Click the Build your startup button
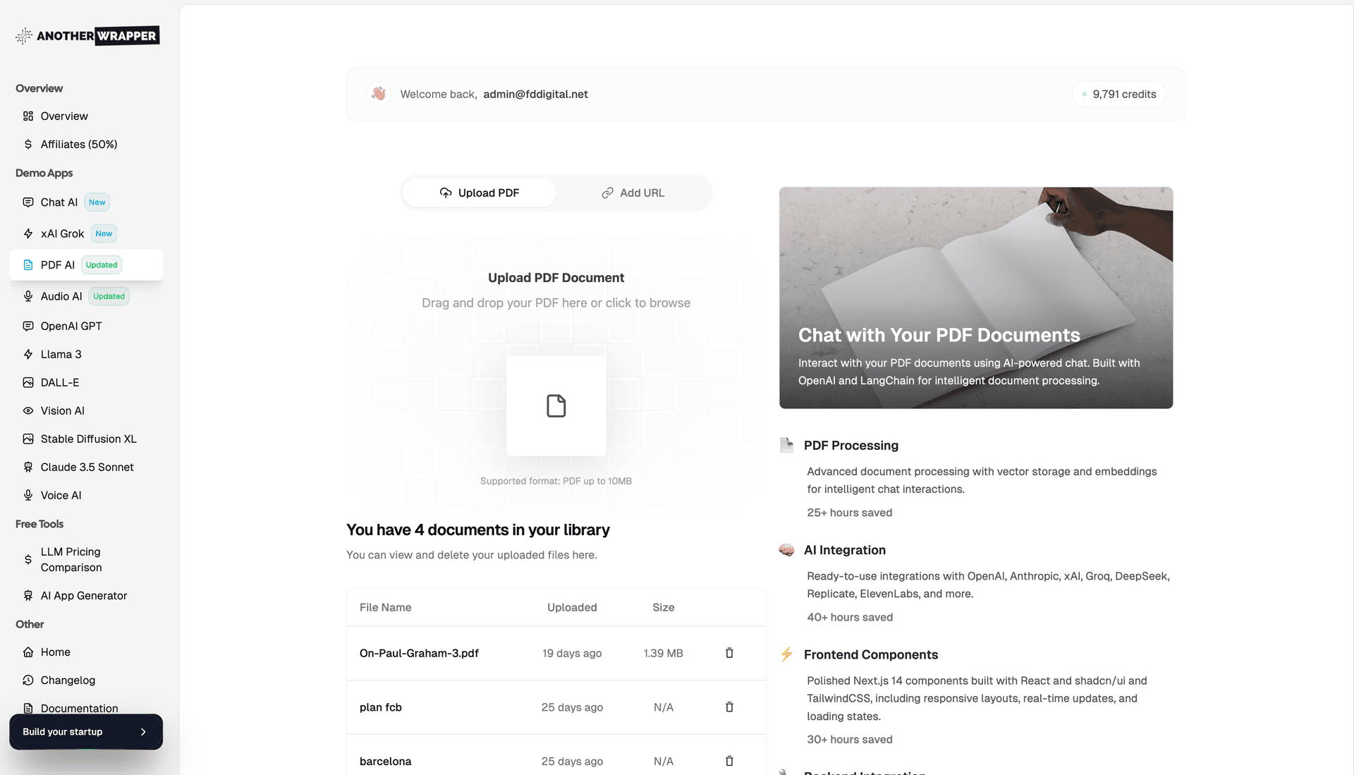1354x775 pixels. [x=85, y=731]
